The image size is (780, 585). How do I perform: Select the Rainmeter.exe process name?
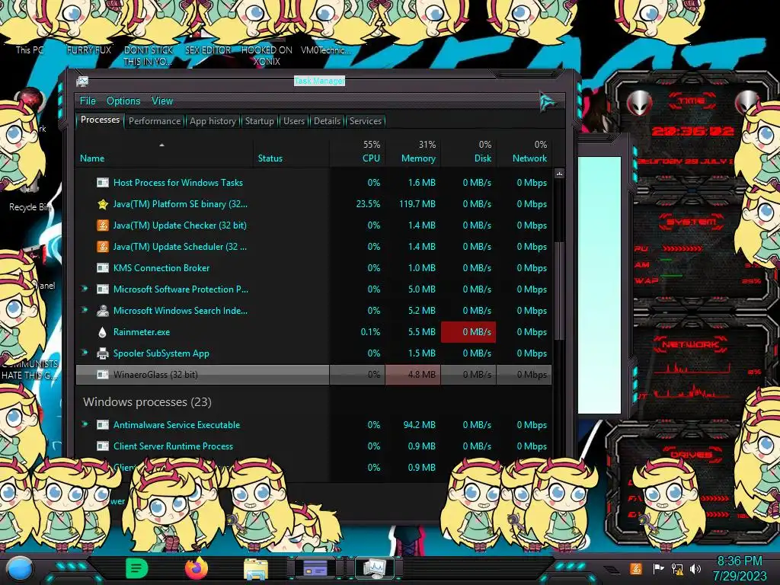(x=141, y=332)
